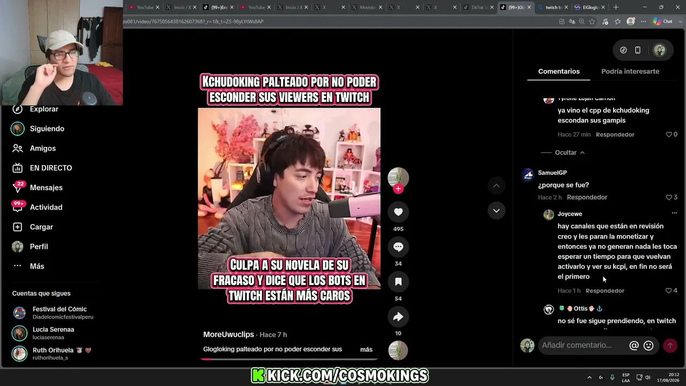Viewport: 686px width, 386px height.
Task: Open the TikTok coins icon in top pill
Action: click(623, 50)
